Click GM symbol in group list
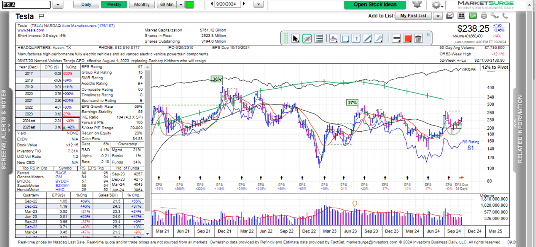 pyautogui.click(x=58, y=177)
